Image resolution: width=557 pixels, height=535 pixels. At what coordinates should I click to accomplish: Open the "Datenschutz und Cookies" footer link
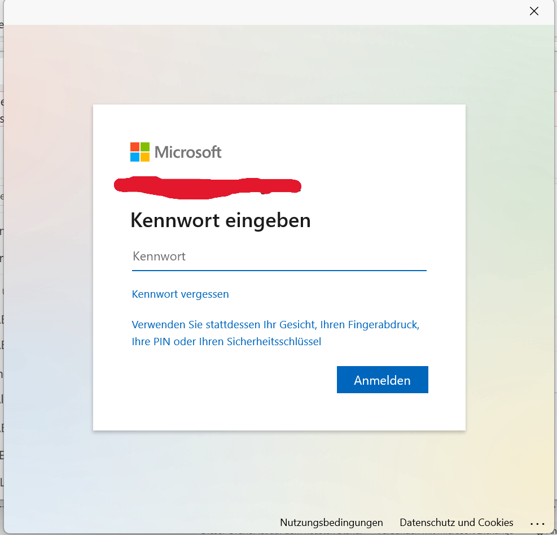pos(456,523)
